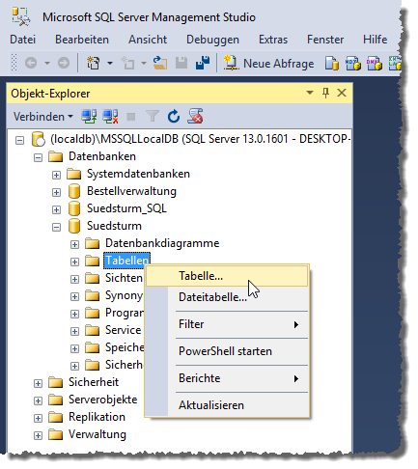Expand the Serverobjekte folder
This screenshot has width=418, height=469.
pyautogui.click(x=38, y=400)
